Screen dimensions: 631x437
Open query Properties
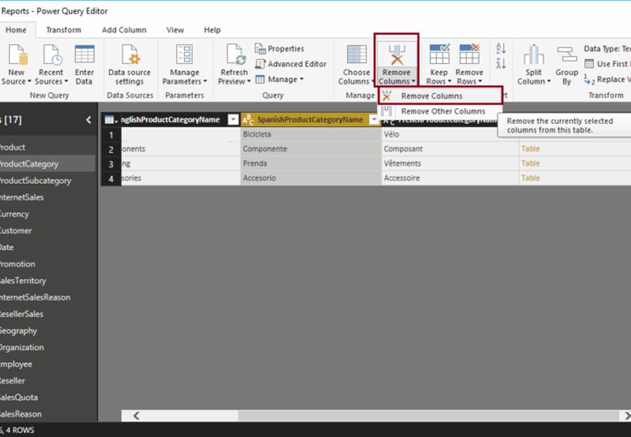(280, 49)
